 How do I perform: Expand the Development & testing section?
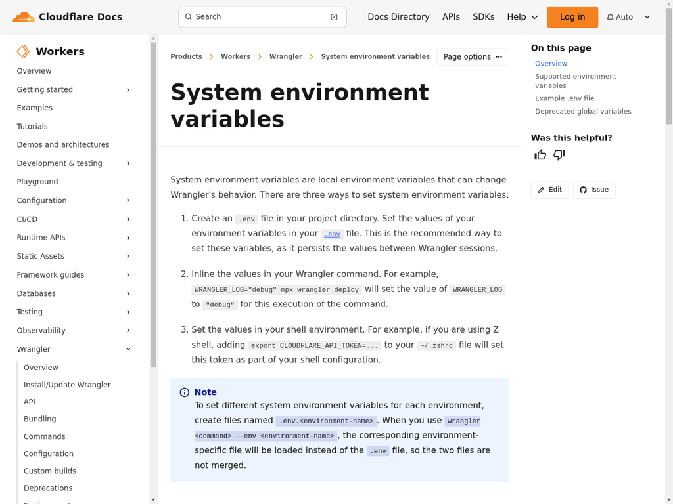coord(128,163)
